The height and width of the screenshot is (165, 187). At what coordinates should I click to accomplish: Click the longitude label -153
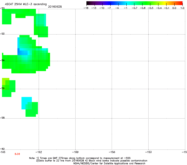coord(149,152)
